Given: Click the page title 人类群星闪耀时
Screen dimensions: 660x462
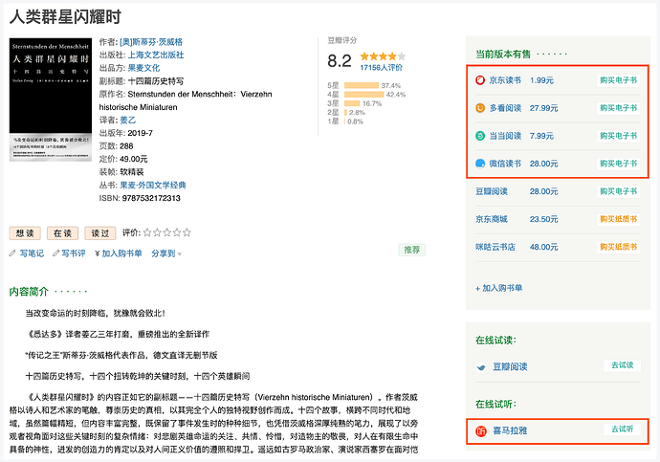Looking at the screenshot, I should click(65, 17).
